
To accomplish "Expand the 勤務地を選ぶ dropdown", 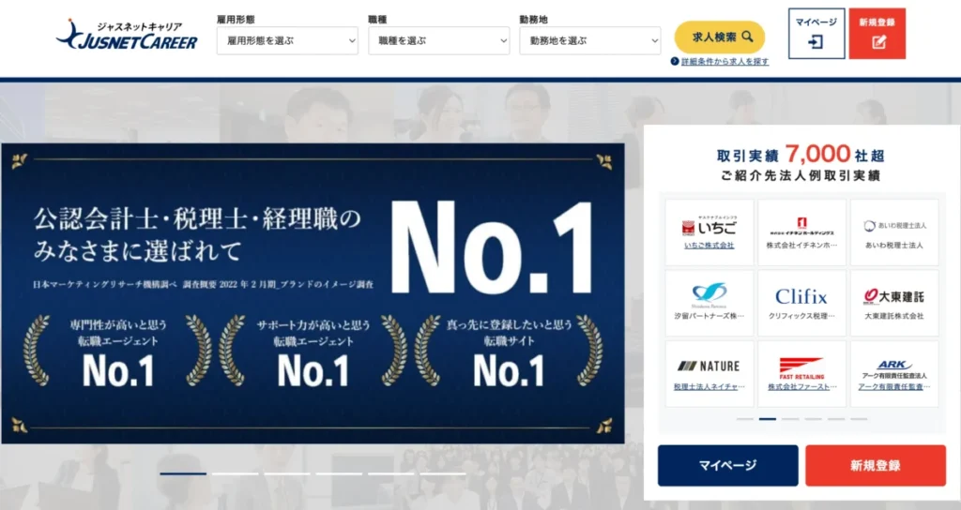I will coord(589,41).
